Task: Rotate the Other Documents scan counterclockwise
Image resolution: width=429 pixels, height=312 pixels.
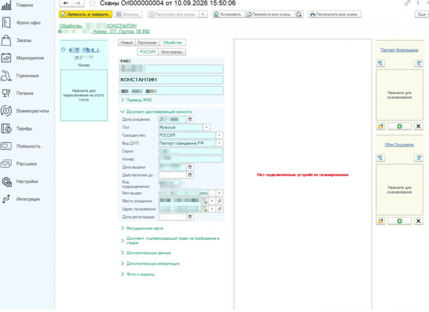Action: coord(380,158)
